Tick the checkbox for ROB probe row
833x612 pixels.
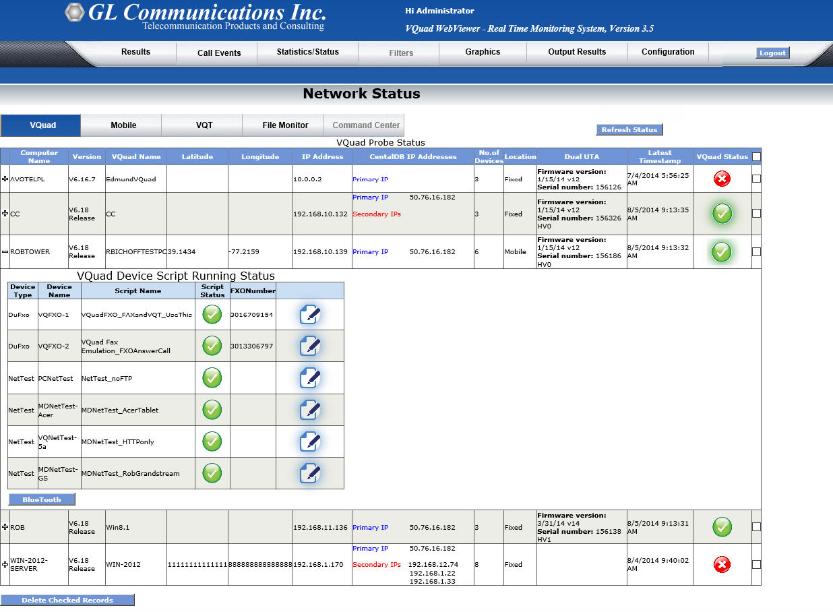point(756,527)
